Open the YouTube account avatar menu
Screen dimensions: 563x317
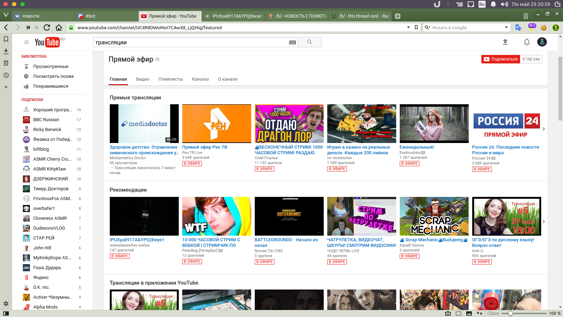click(x=542, y=42)
